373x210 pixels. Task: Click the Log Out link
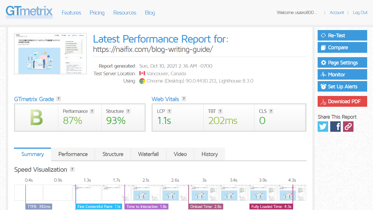pos(360,13)
